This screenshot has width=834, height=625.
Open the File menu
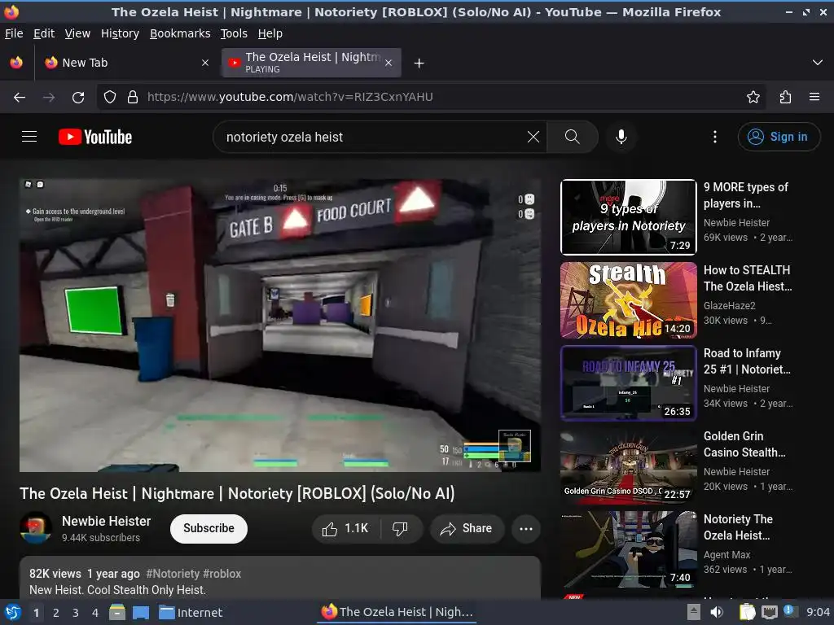click(x=14, y=33)
